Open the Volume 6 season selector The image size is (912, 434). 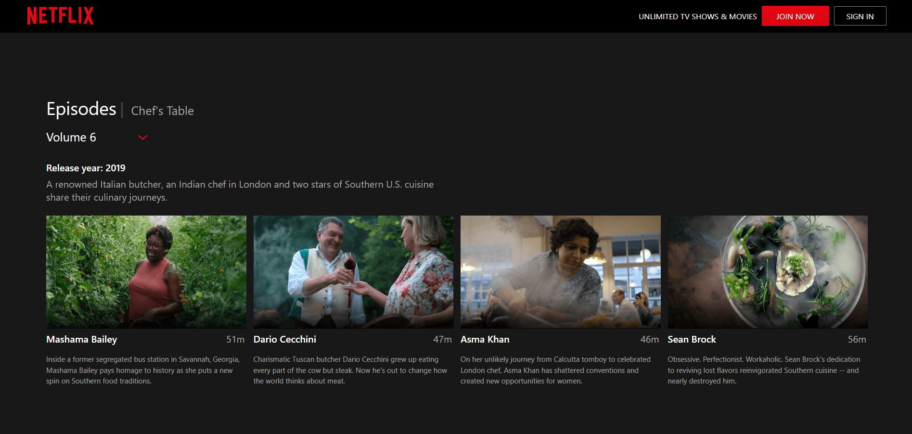(71, 138)
